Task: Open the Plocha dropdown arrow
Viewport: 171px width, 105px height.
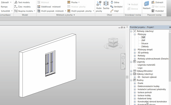Action: pos(79,2)
